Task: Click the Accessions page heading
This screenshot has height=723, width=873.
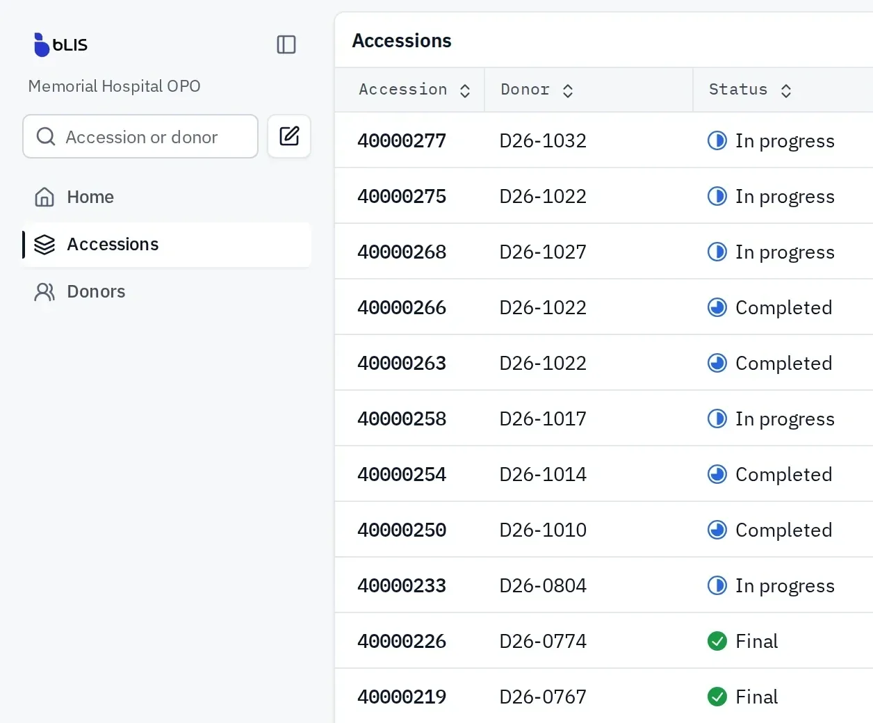Action: point(402,41)
